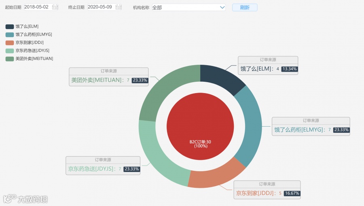364x206 pixels.
Task: Click callout text 京东药急送[JDYJS]: 7
Action: click(x=95, y=169)
